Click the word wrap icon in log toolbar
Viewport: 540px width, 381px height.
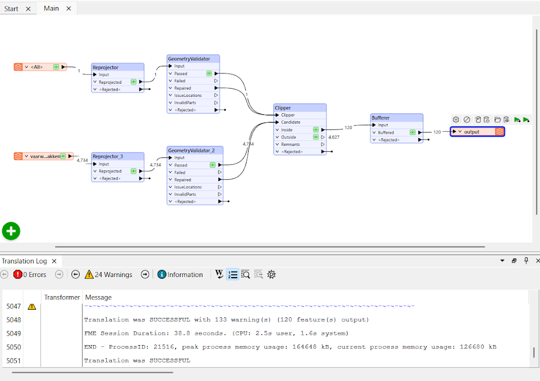click(219, 274)
